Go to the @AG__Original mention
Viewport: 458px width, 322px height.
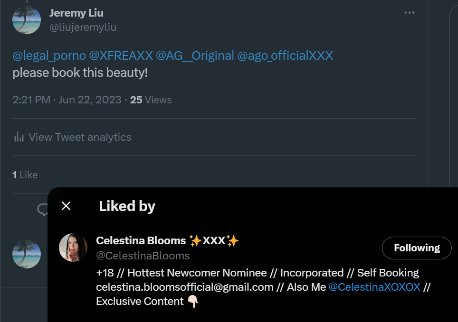[x=195, y=55]
